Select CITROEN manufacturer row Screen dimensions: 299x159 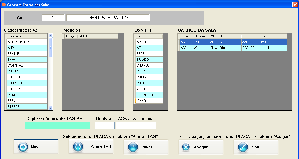coord(27,89)
